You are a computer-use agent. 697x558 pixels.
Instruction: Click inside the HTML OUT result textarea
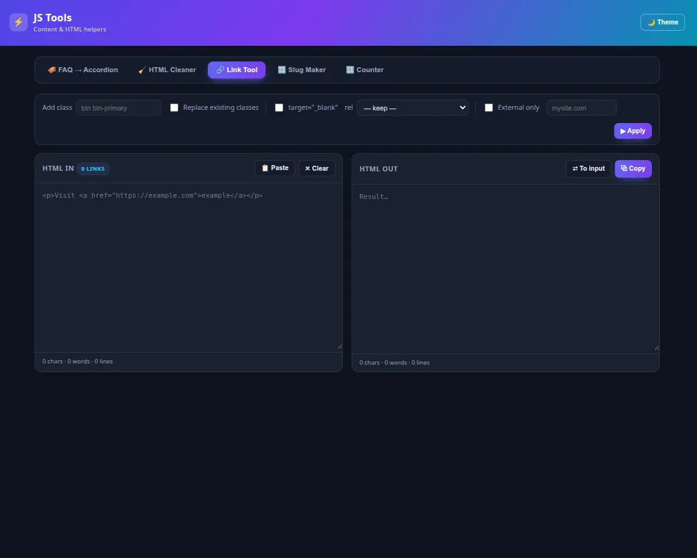[505, 269]
